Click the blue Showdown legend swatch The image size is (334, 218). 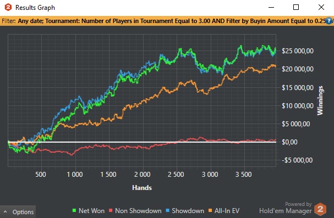167,210
